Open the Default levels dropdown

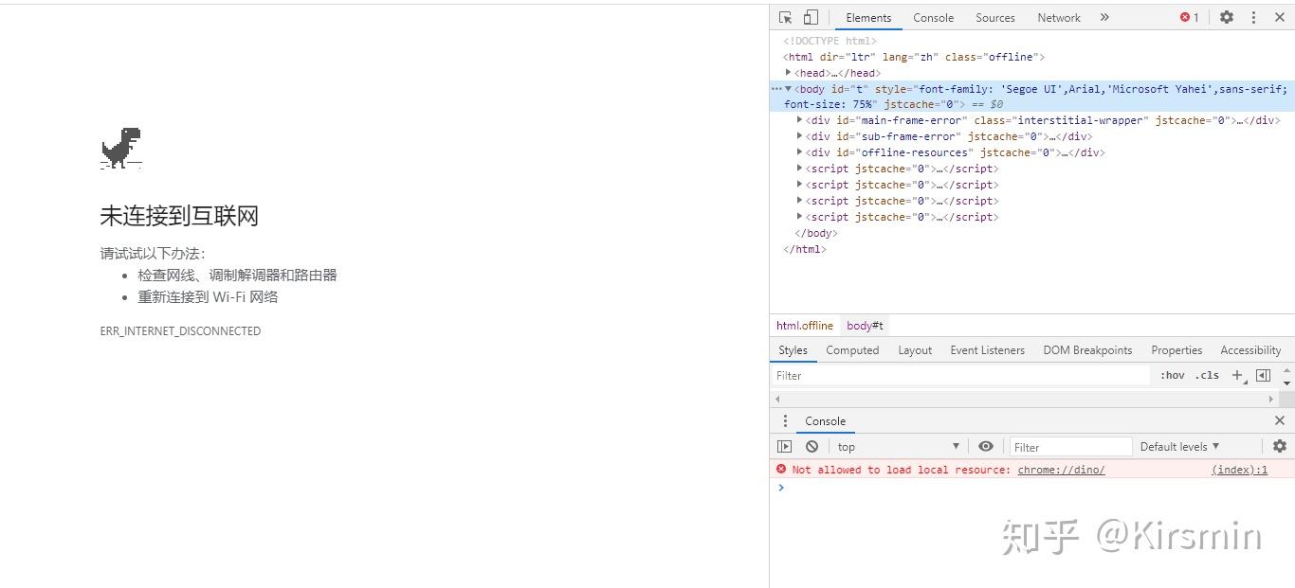coord(1180,447)
